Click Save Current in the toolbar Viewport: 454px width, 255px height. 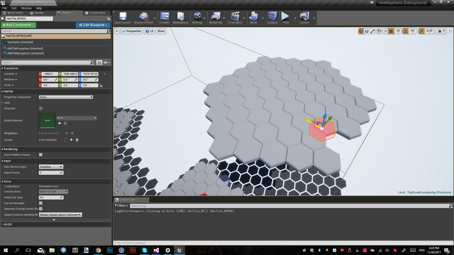(x=122, y=17)
